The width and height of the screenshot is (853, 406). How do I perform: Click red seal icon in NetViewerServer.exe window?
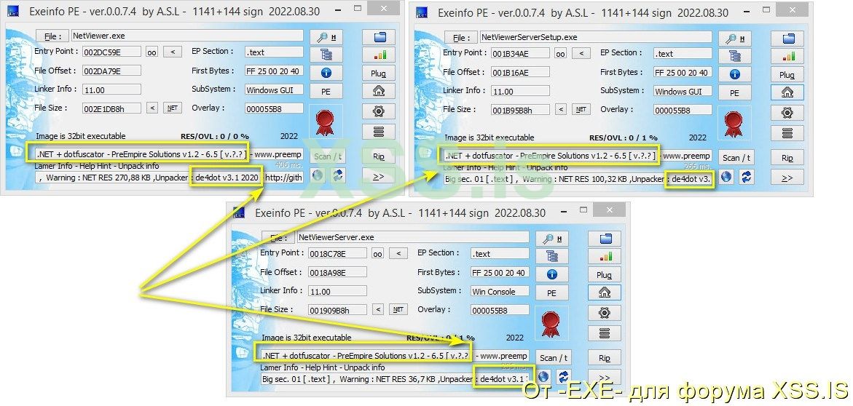(551, 324)
